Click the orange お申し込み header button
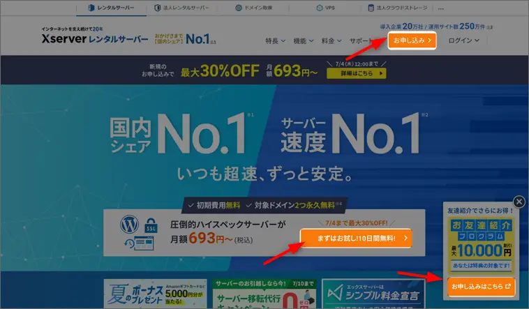 (412, 40)
